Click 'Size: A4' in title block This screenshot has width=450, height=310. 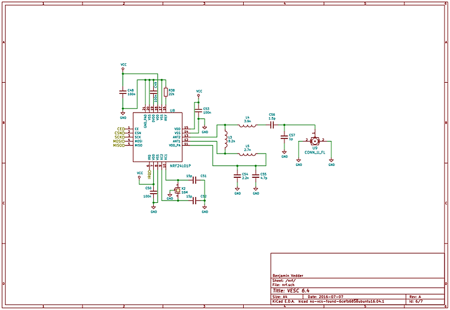point(280,296)
